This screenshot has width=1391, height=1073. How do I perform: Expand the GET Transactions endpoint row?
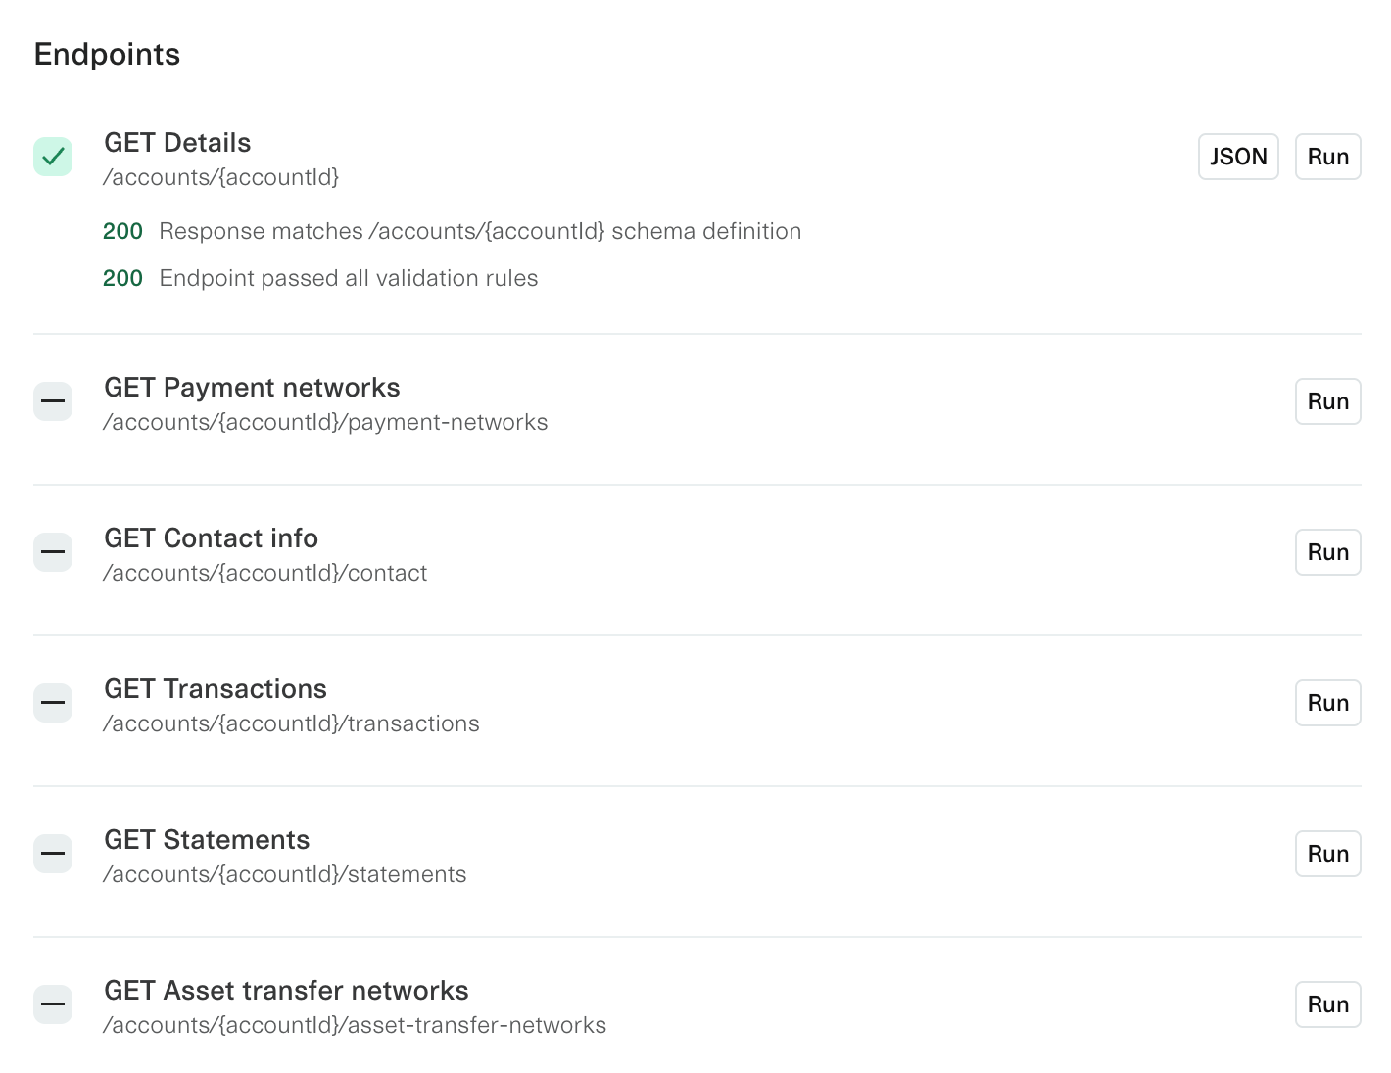216,689
